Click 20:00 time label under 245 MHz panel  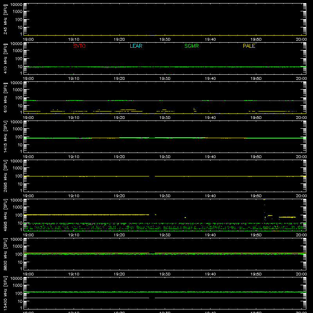(301, 40)
